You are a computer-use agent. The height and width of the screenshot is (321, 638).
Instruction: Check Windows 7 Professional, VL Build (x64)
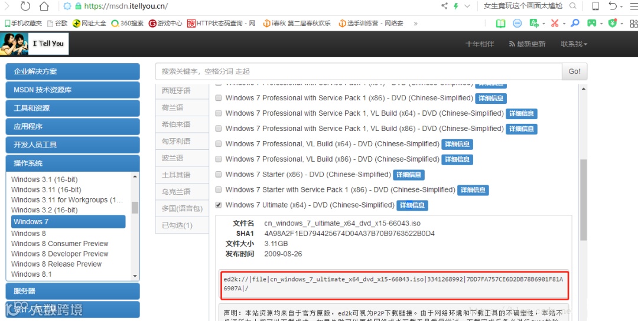coord(219,144)
